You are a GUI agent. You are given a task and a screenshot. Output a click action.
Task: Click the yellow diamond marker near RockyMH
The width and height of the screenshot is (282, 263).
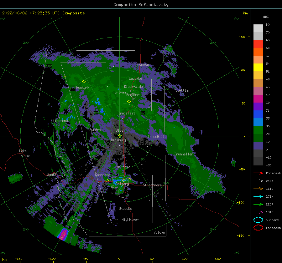tap(84, 82)
